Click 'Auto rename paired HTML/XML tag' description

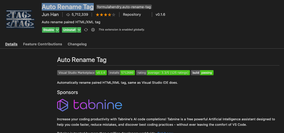coord(71,22)
